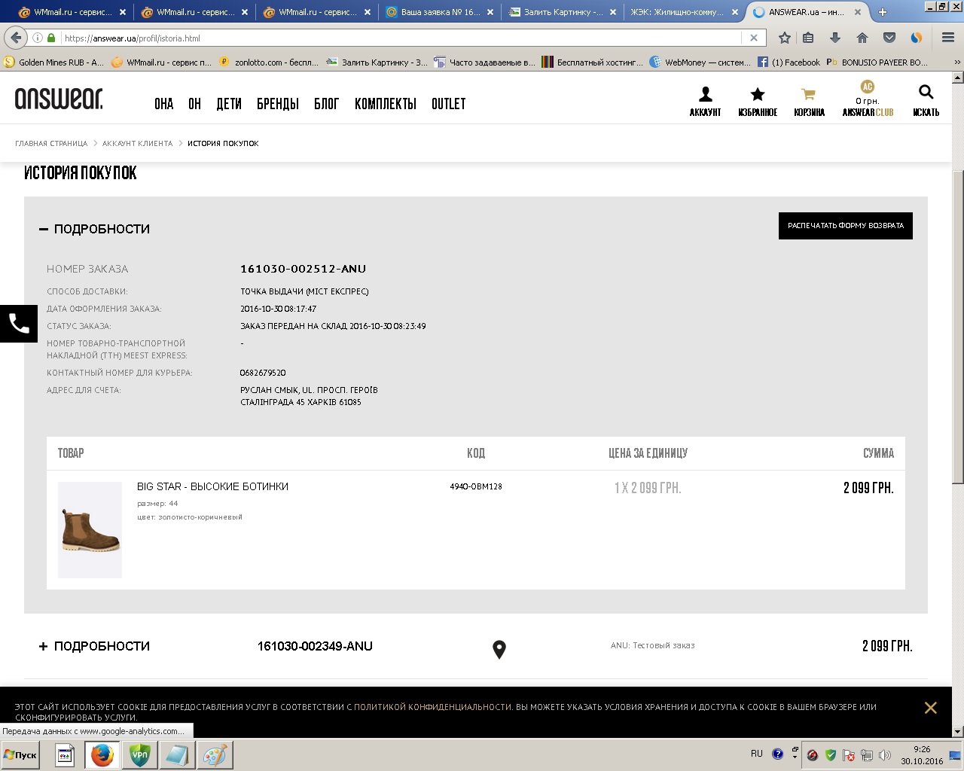Open the ОН menu
Image resolution: width=964 pixels, height=771 pixels.
[x=194, y=105]
